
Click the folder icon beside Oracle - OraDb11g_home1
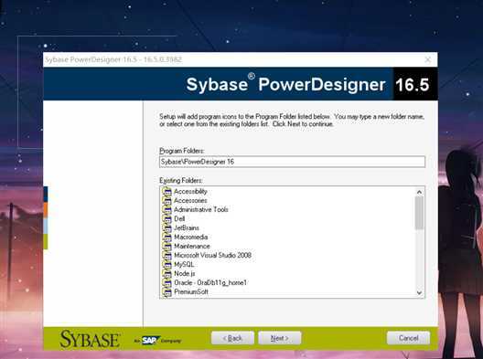(166, 283)
